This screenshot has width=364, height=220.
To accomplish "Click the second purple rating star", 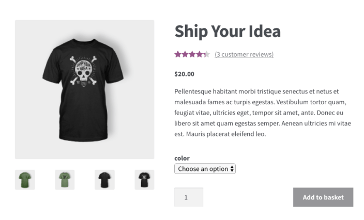I will [185, 54].
